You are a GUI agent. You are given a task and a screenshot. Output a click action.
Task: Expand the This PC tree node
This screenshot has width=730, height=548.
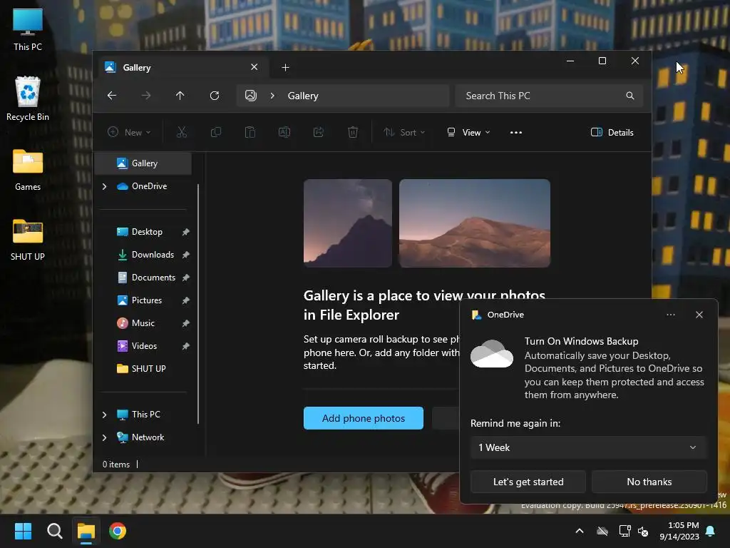click(x=104, y=415)
